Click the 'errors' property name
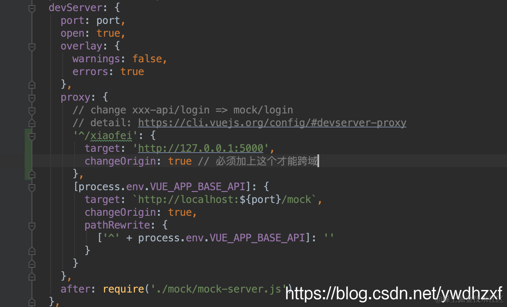 (x=90, y=72)
